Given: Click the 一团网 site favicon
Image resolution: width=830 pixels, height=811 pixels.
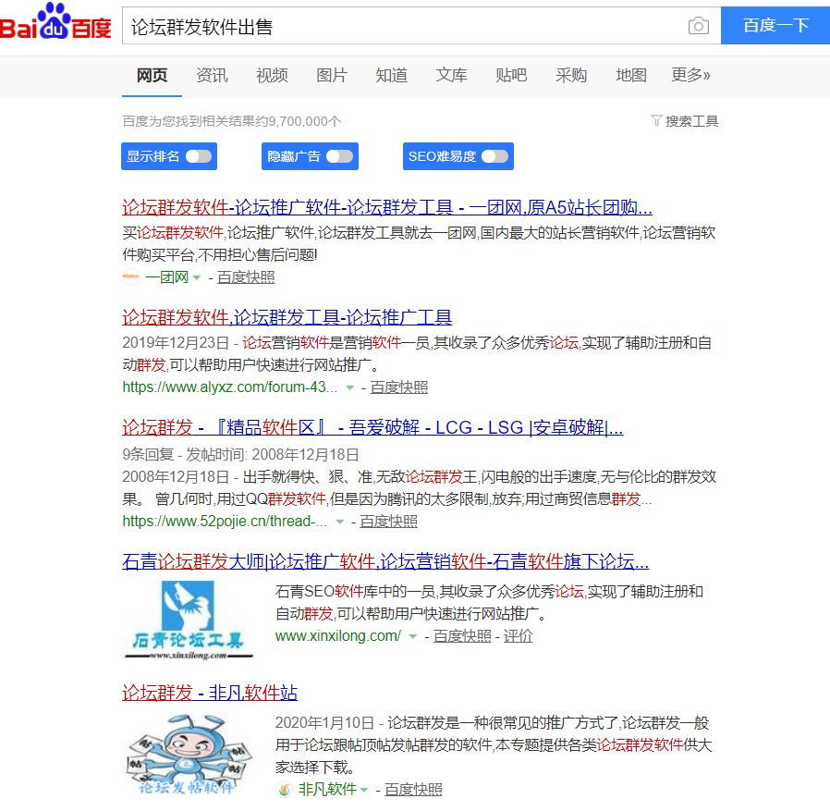Looking at the screenshot, I should pos(130,277).
